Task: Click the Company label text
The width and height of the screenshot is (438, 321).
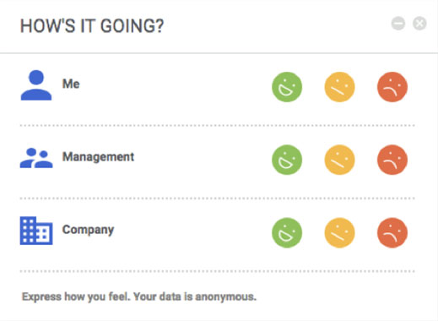Action: (x=88, y=230)
